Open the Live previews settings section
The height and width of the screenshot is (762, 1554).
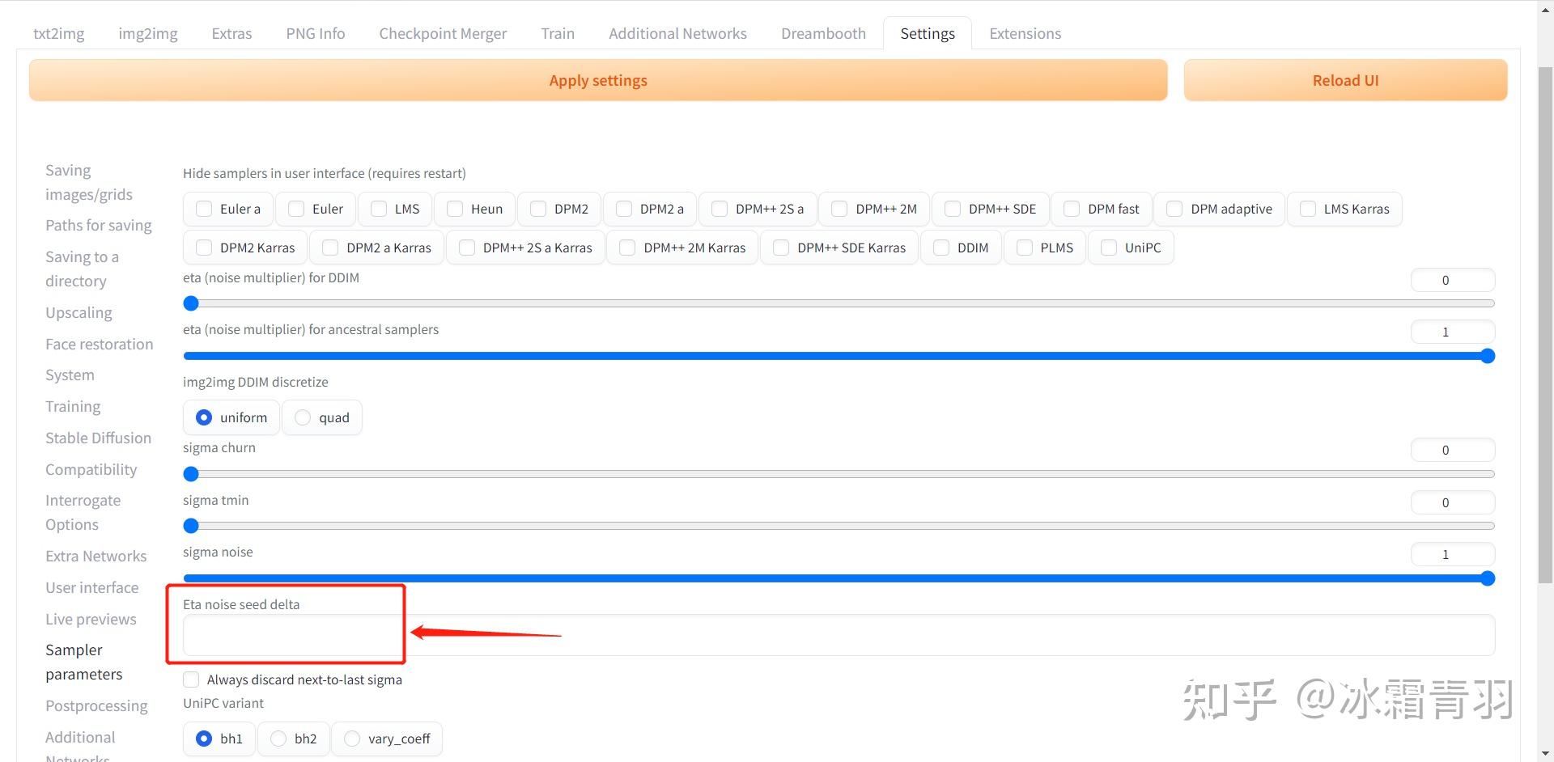point(91,619)
